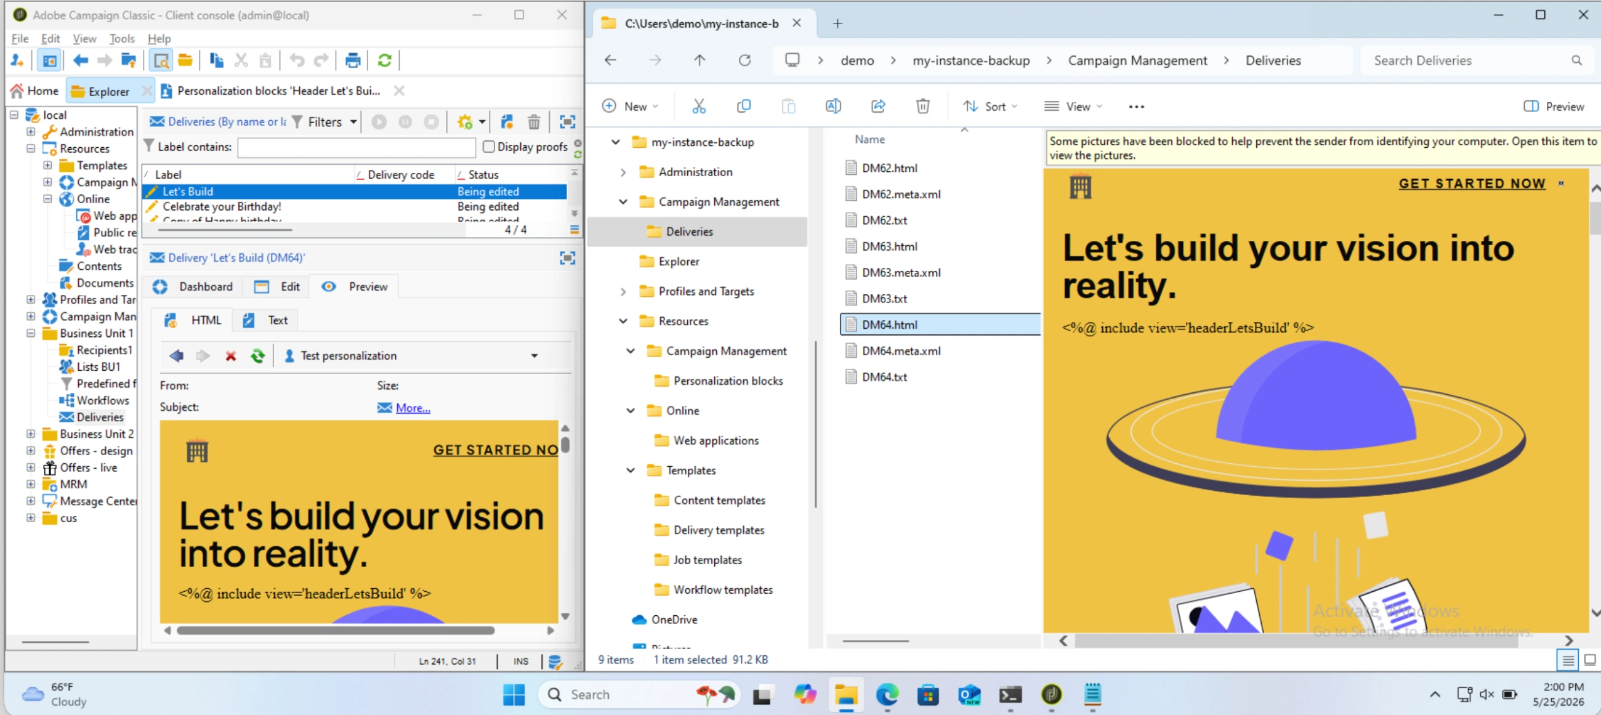The width and height of the screenshot is (1601, 715).
Task: Click the start play icon above deliveries list
Action: point(379,122)
